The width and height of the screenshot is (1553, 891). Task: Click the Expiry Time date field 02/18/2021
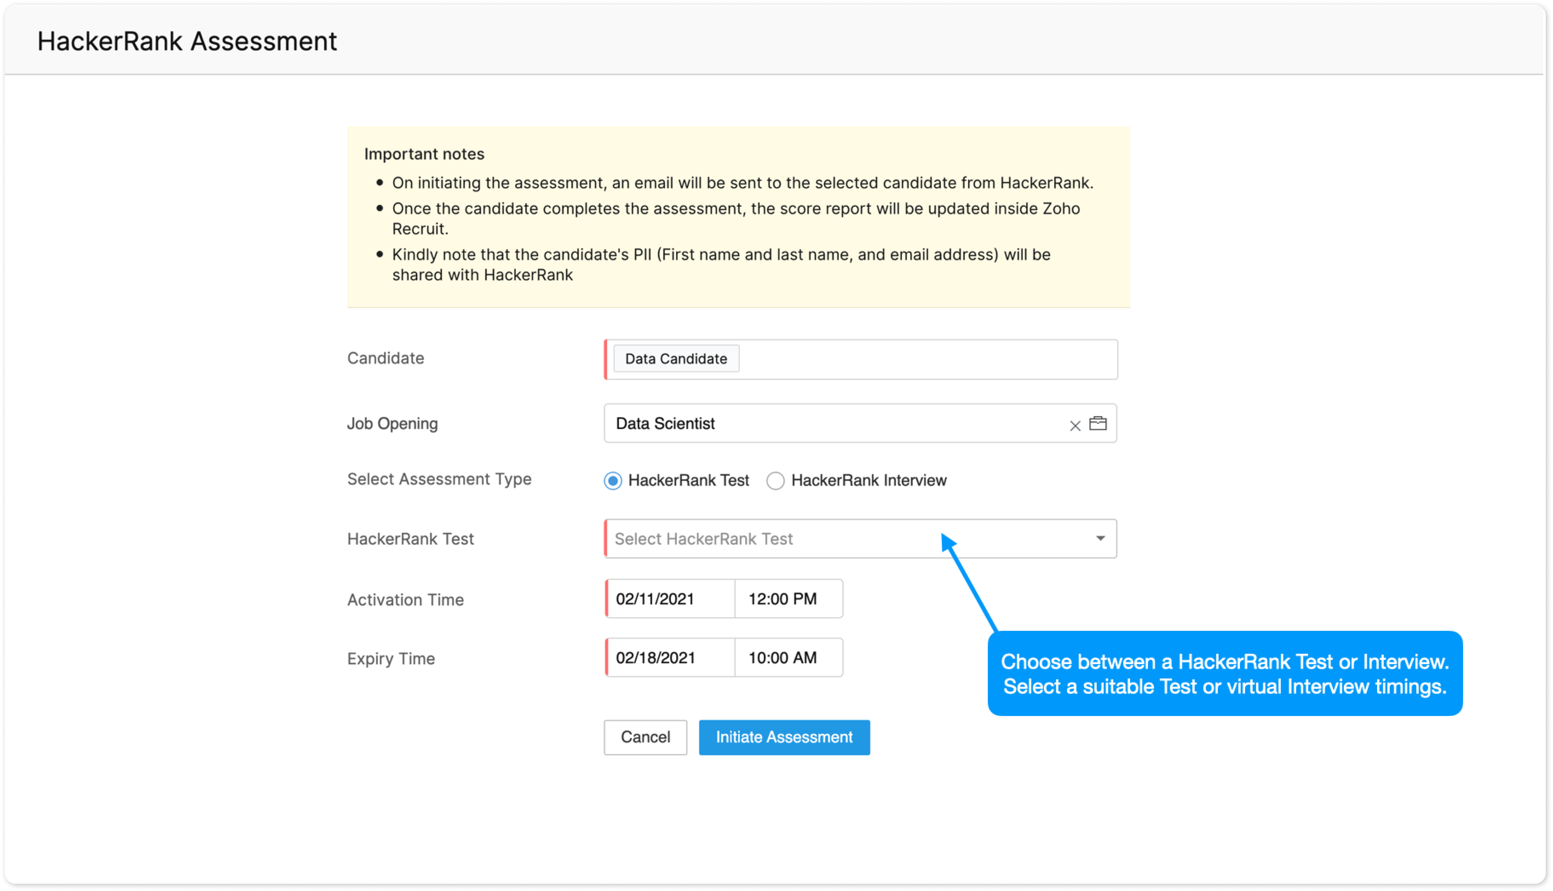[670, 658]
